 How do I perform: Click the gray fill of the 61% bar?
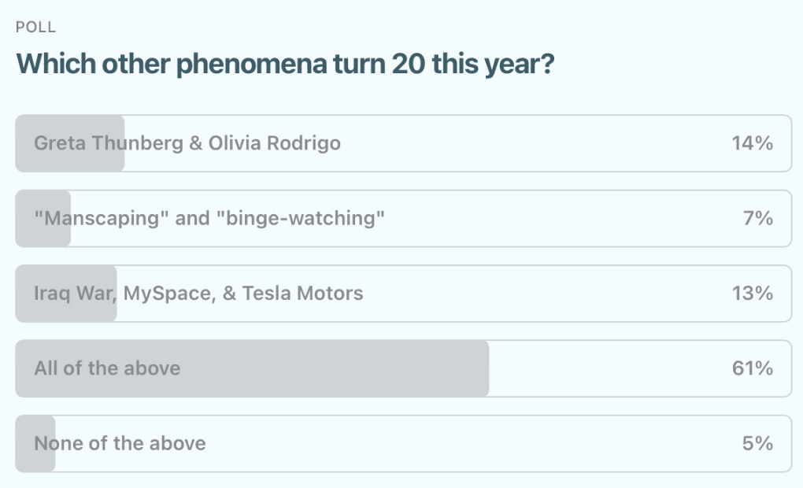pos(252,368)
